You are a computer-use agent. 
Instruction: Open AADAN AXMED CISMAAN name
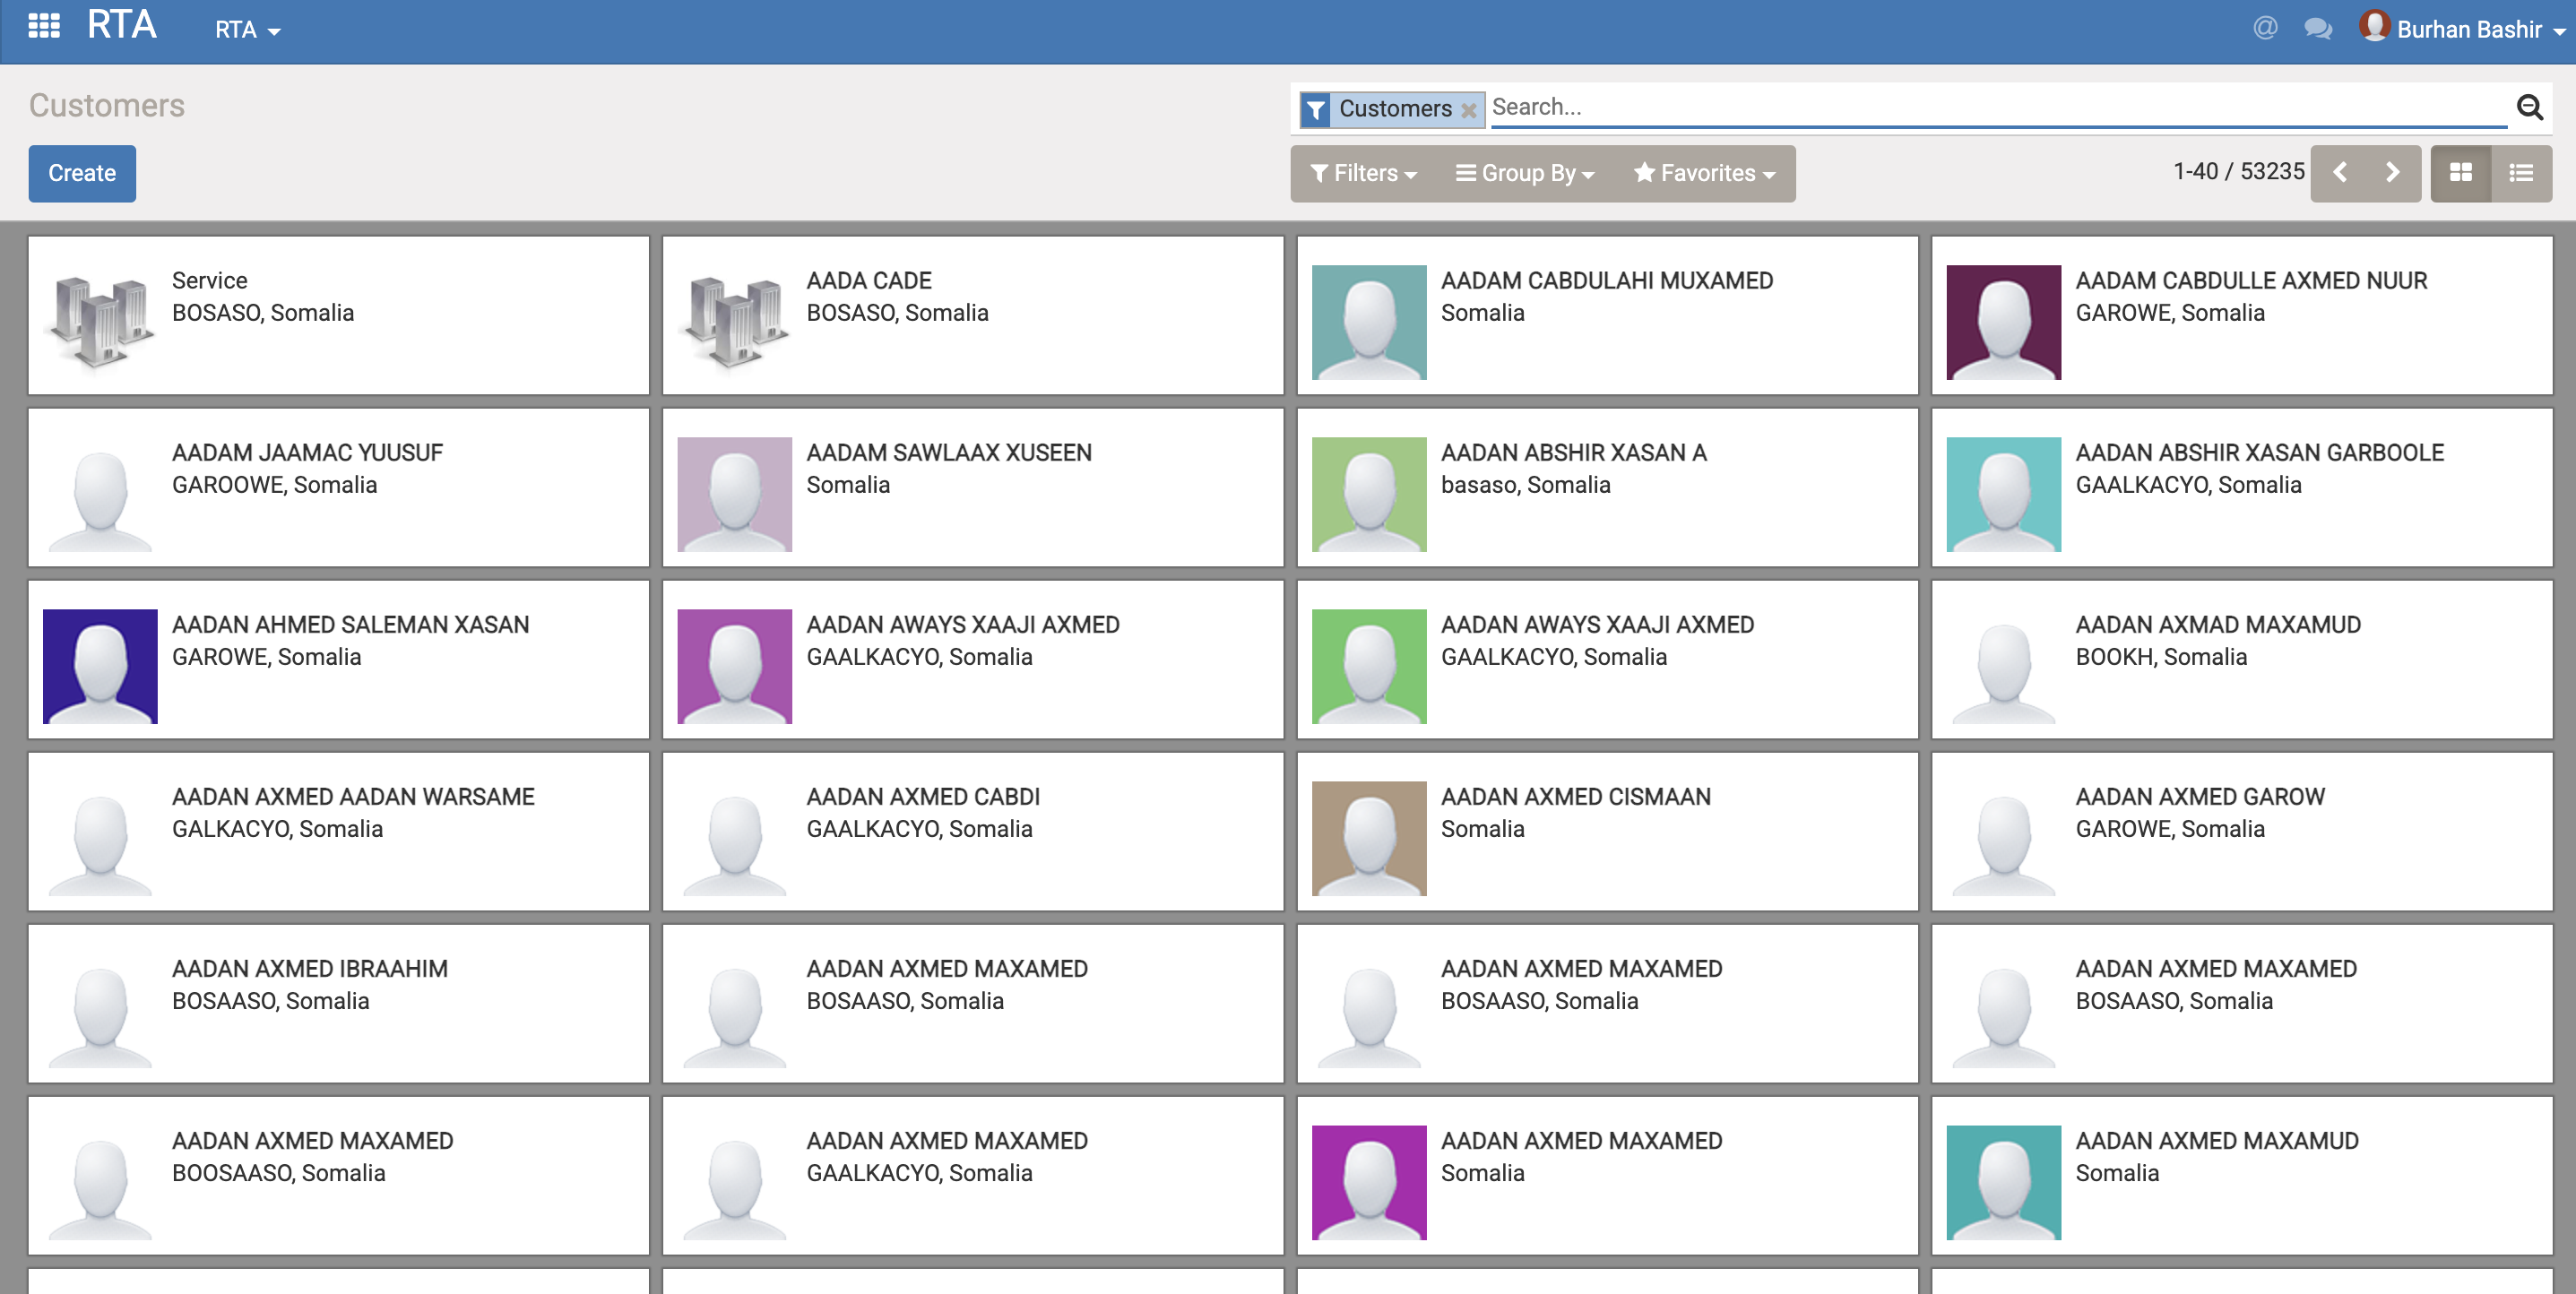point(1576,796)
